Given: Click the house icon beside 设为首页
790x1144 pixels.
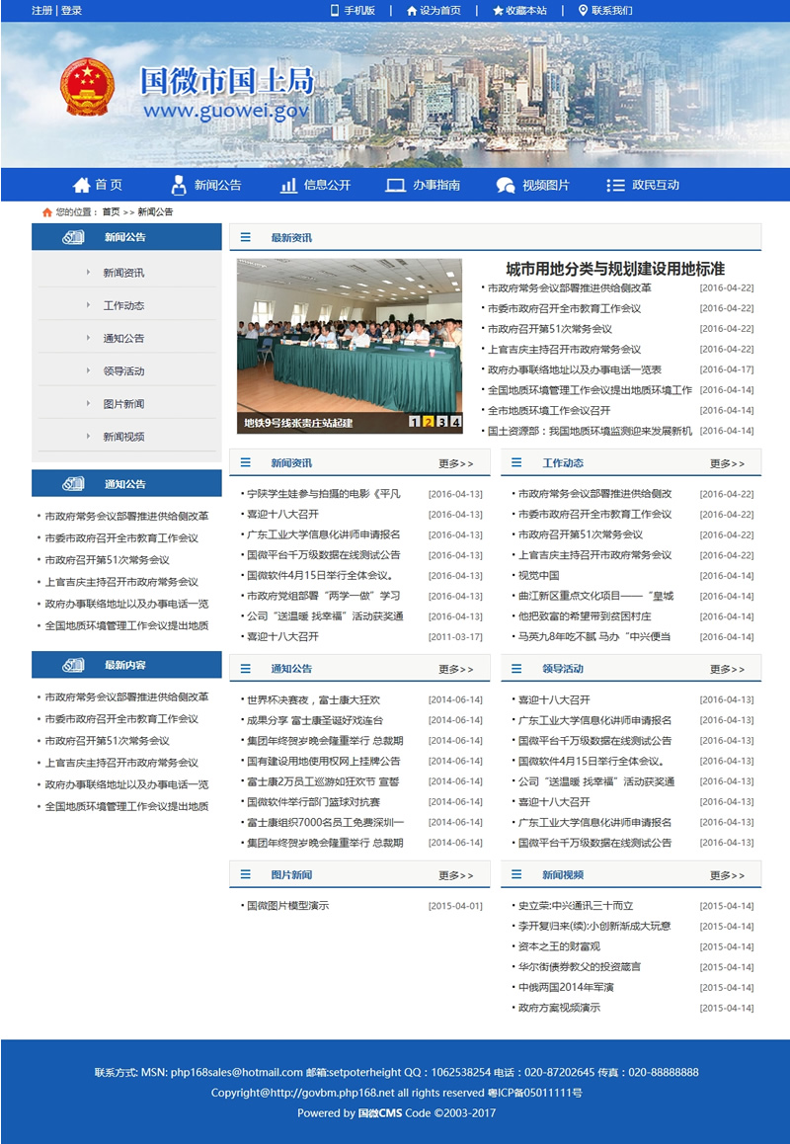Looking at the screenshot, I should [x=412, y=10].
